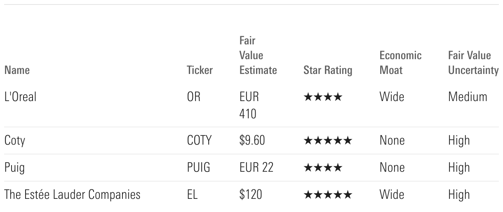Click the Fair Value Estimate header
This screenshot has height=212, width=503.
tap(258, 55)
